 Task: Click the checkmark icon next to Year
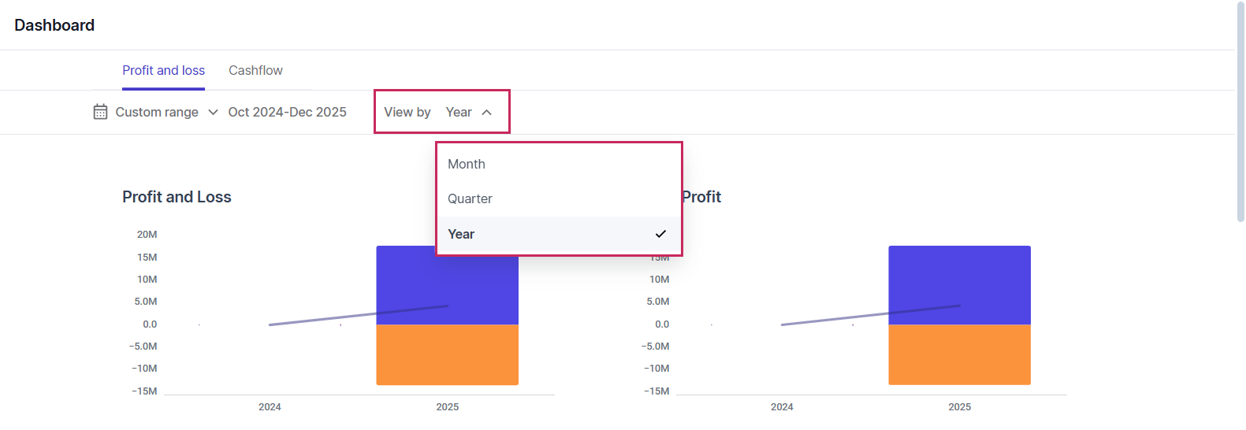[x=660, y=234]
